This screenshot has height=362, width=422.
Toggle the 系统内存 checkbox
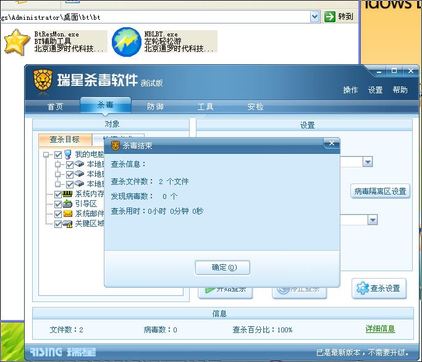click(58, 195)
